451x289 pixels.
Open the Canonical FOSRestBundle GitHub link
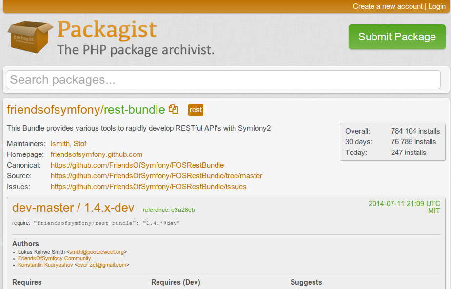pyautogui.click(x=137, y=165)
